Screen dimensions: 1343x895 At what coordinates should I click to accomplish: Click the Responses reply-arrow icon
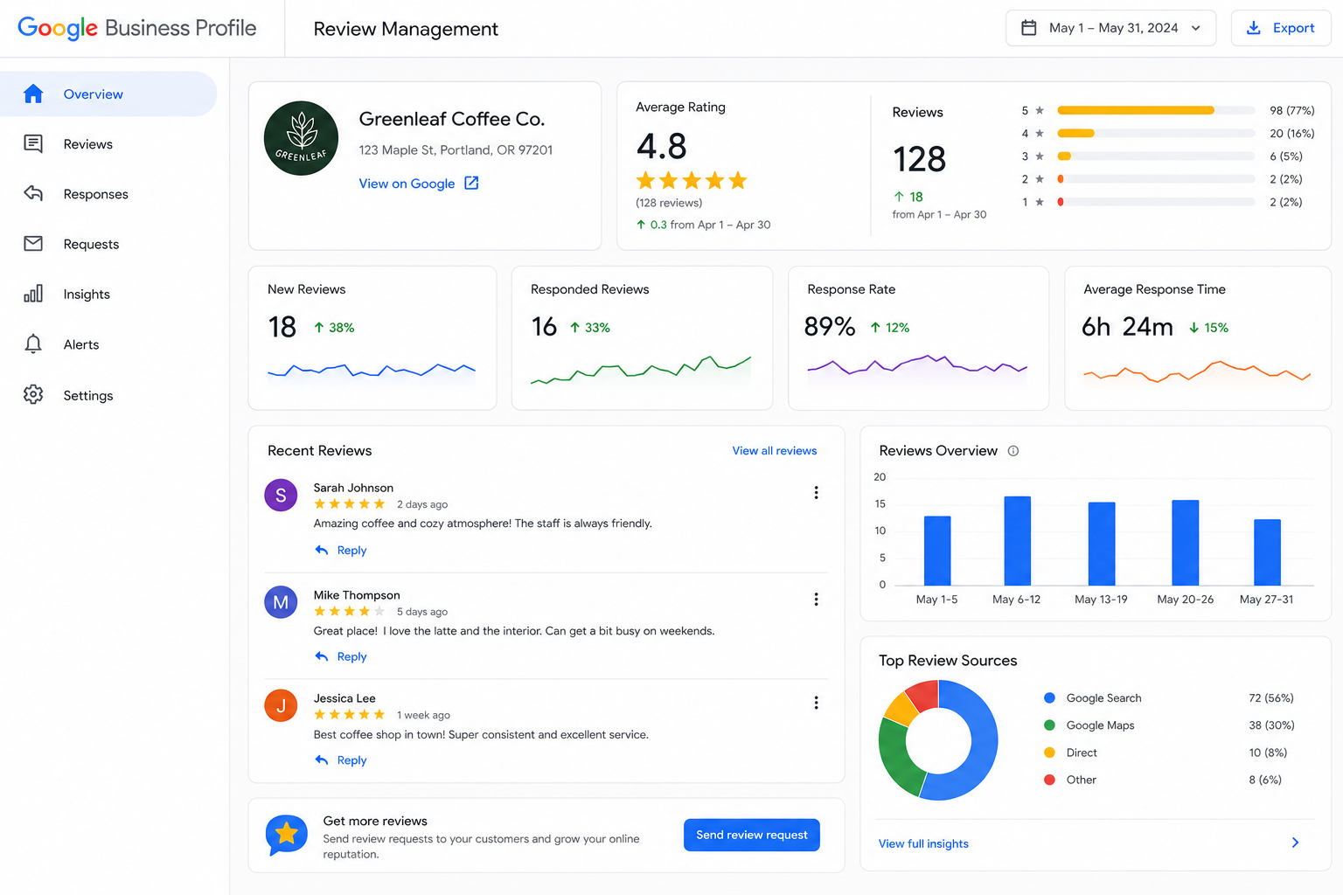click(33, 193)
